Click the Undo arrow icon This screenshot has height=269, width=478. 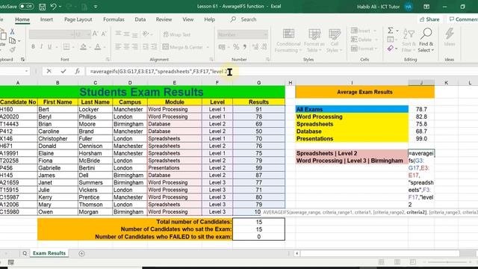[x=53, y=7]
